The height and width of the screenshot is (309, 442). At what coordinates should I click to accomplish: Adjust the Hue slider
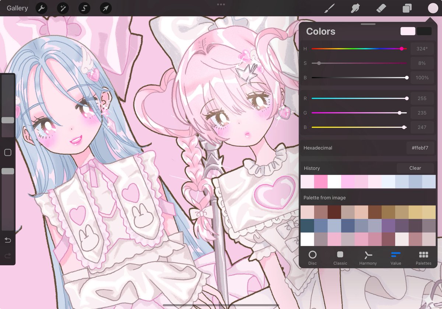point(401,49)
